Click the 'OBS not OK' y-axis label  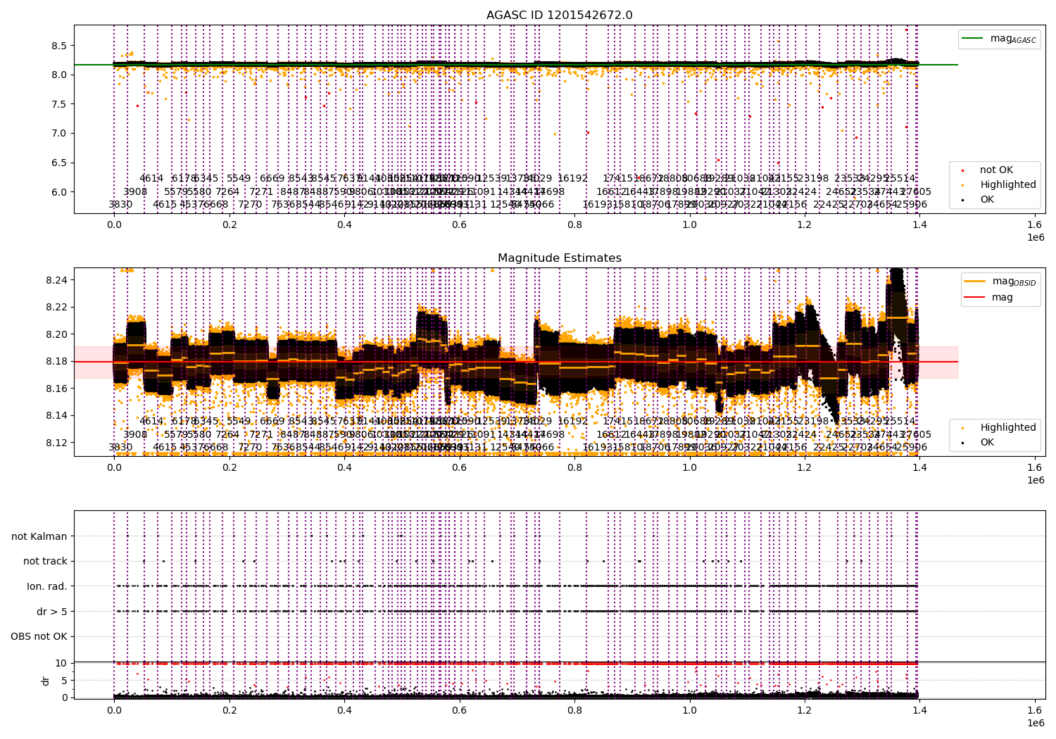click(39, 637)
